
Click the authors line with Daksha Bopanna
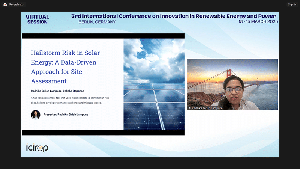point(57,91)
